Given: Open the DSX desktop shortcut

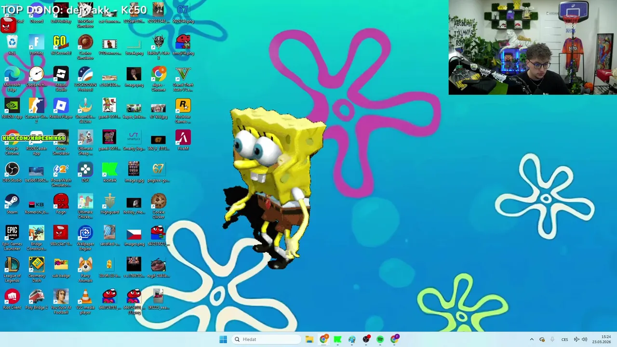Looking at the screenshot, I should coord(85,172).
